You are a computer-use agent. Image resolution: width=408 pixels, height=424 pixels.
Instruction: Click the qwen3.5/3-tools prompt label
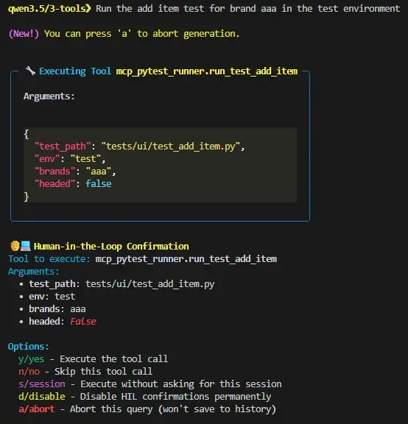(x=49, y=9)
